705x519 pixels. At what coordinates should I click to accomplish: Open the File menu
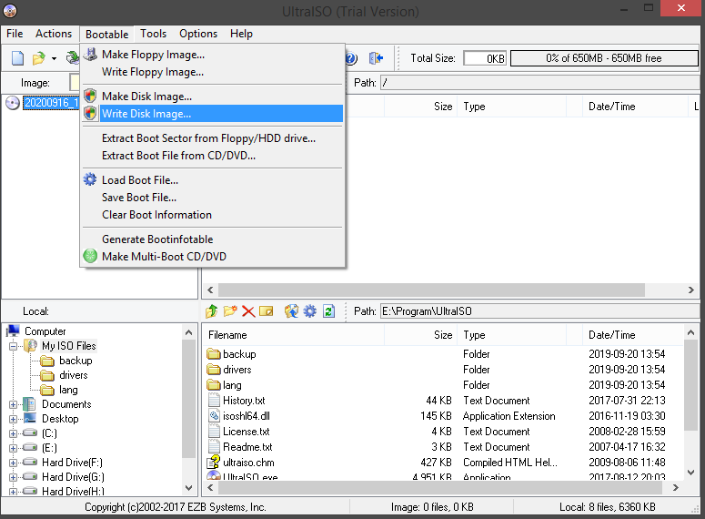[15, 34]
